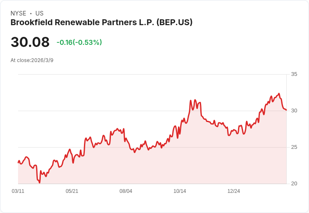This screenshot has width=309, height=213.
Task: Click the 25 y-axis label
Action: coord(294,147)
